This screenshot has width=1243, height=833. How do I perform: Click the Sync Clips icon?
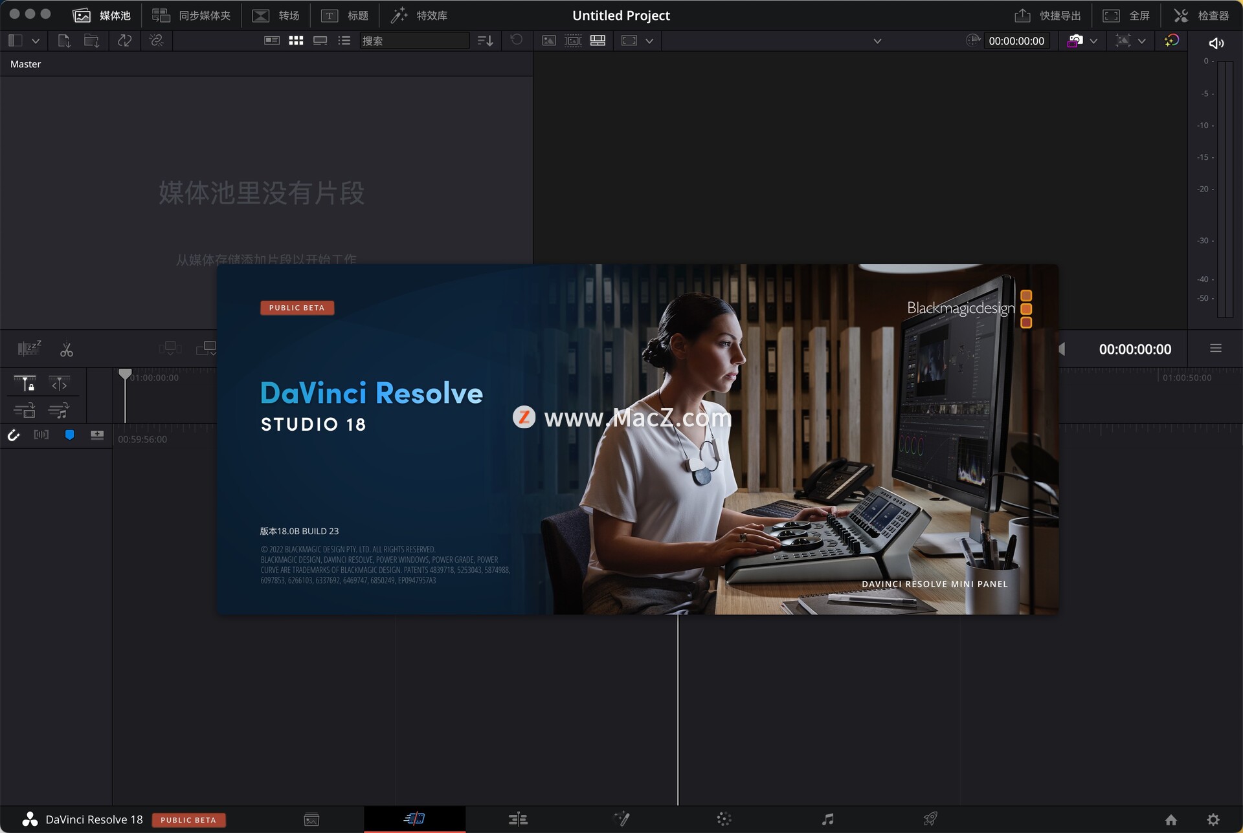[x=124, y=41]
